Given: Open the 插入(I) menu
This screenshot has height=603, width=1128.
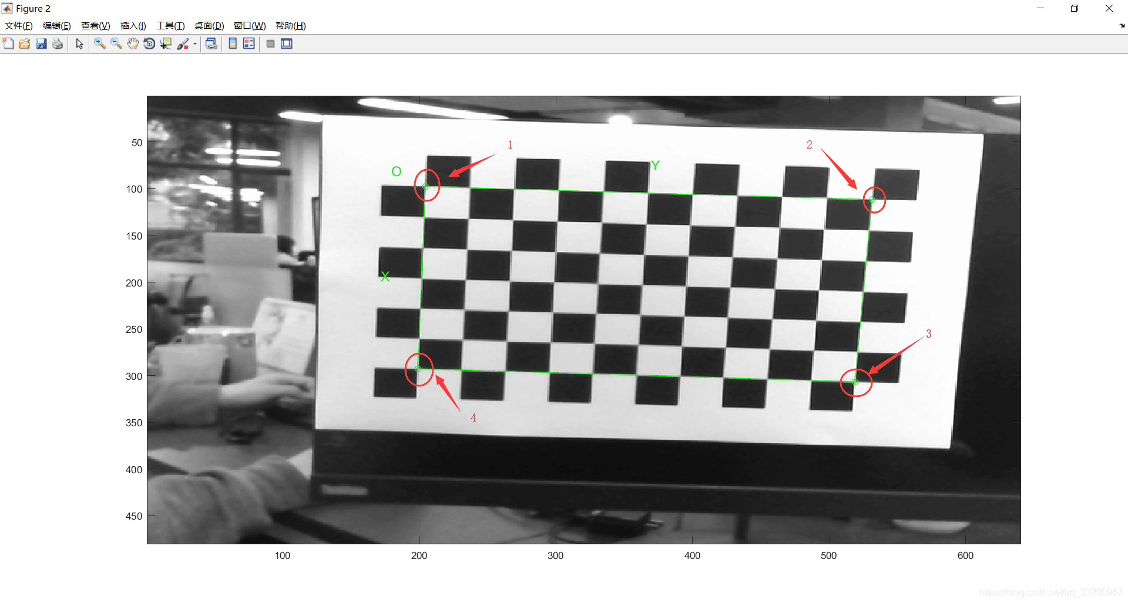Looking at the screenshot, I should click(x=133, y=26).
